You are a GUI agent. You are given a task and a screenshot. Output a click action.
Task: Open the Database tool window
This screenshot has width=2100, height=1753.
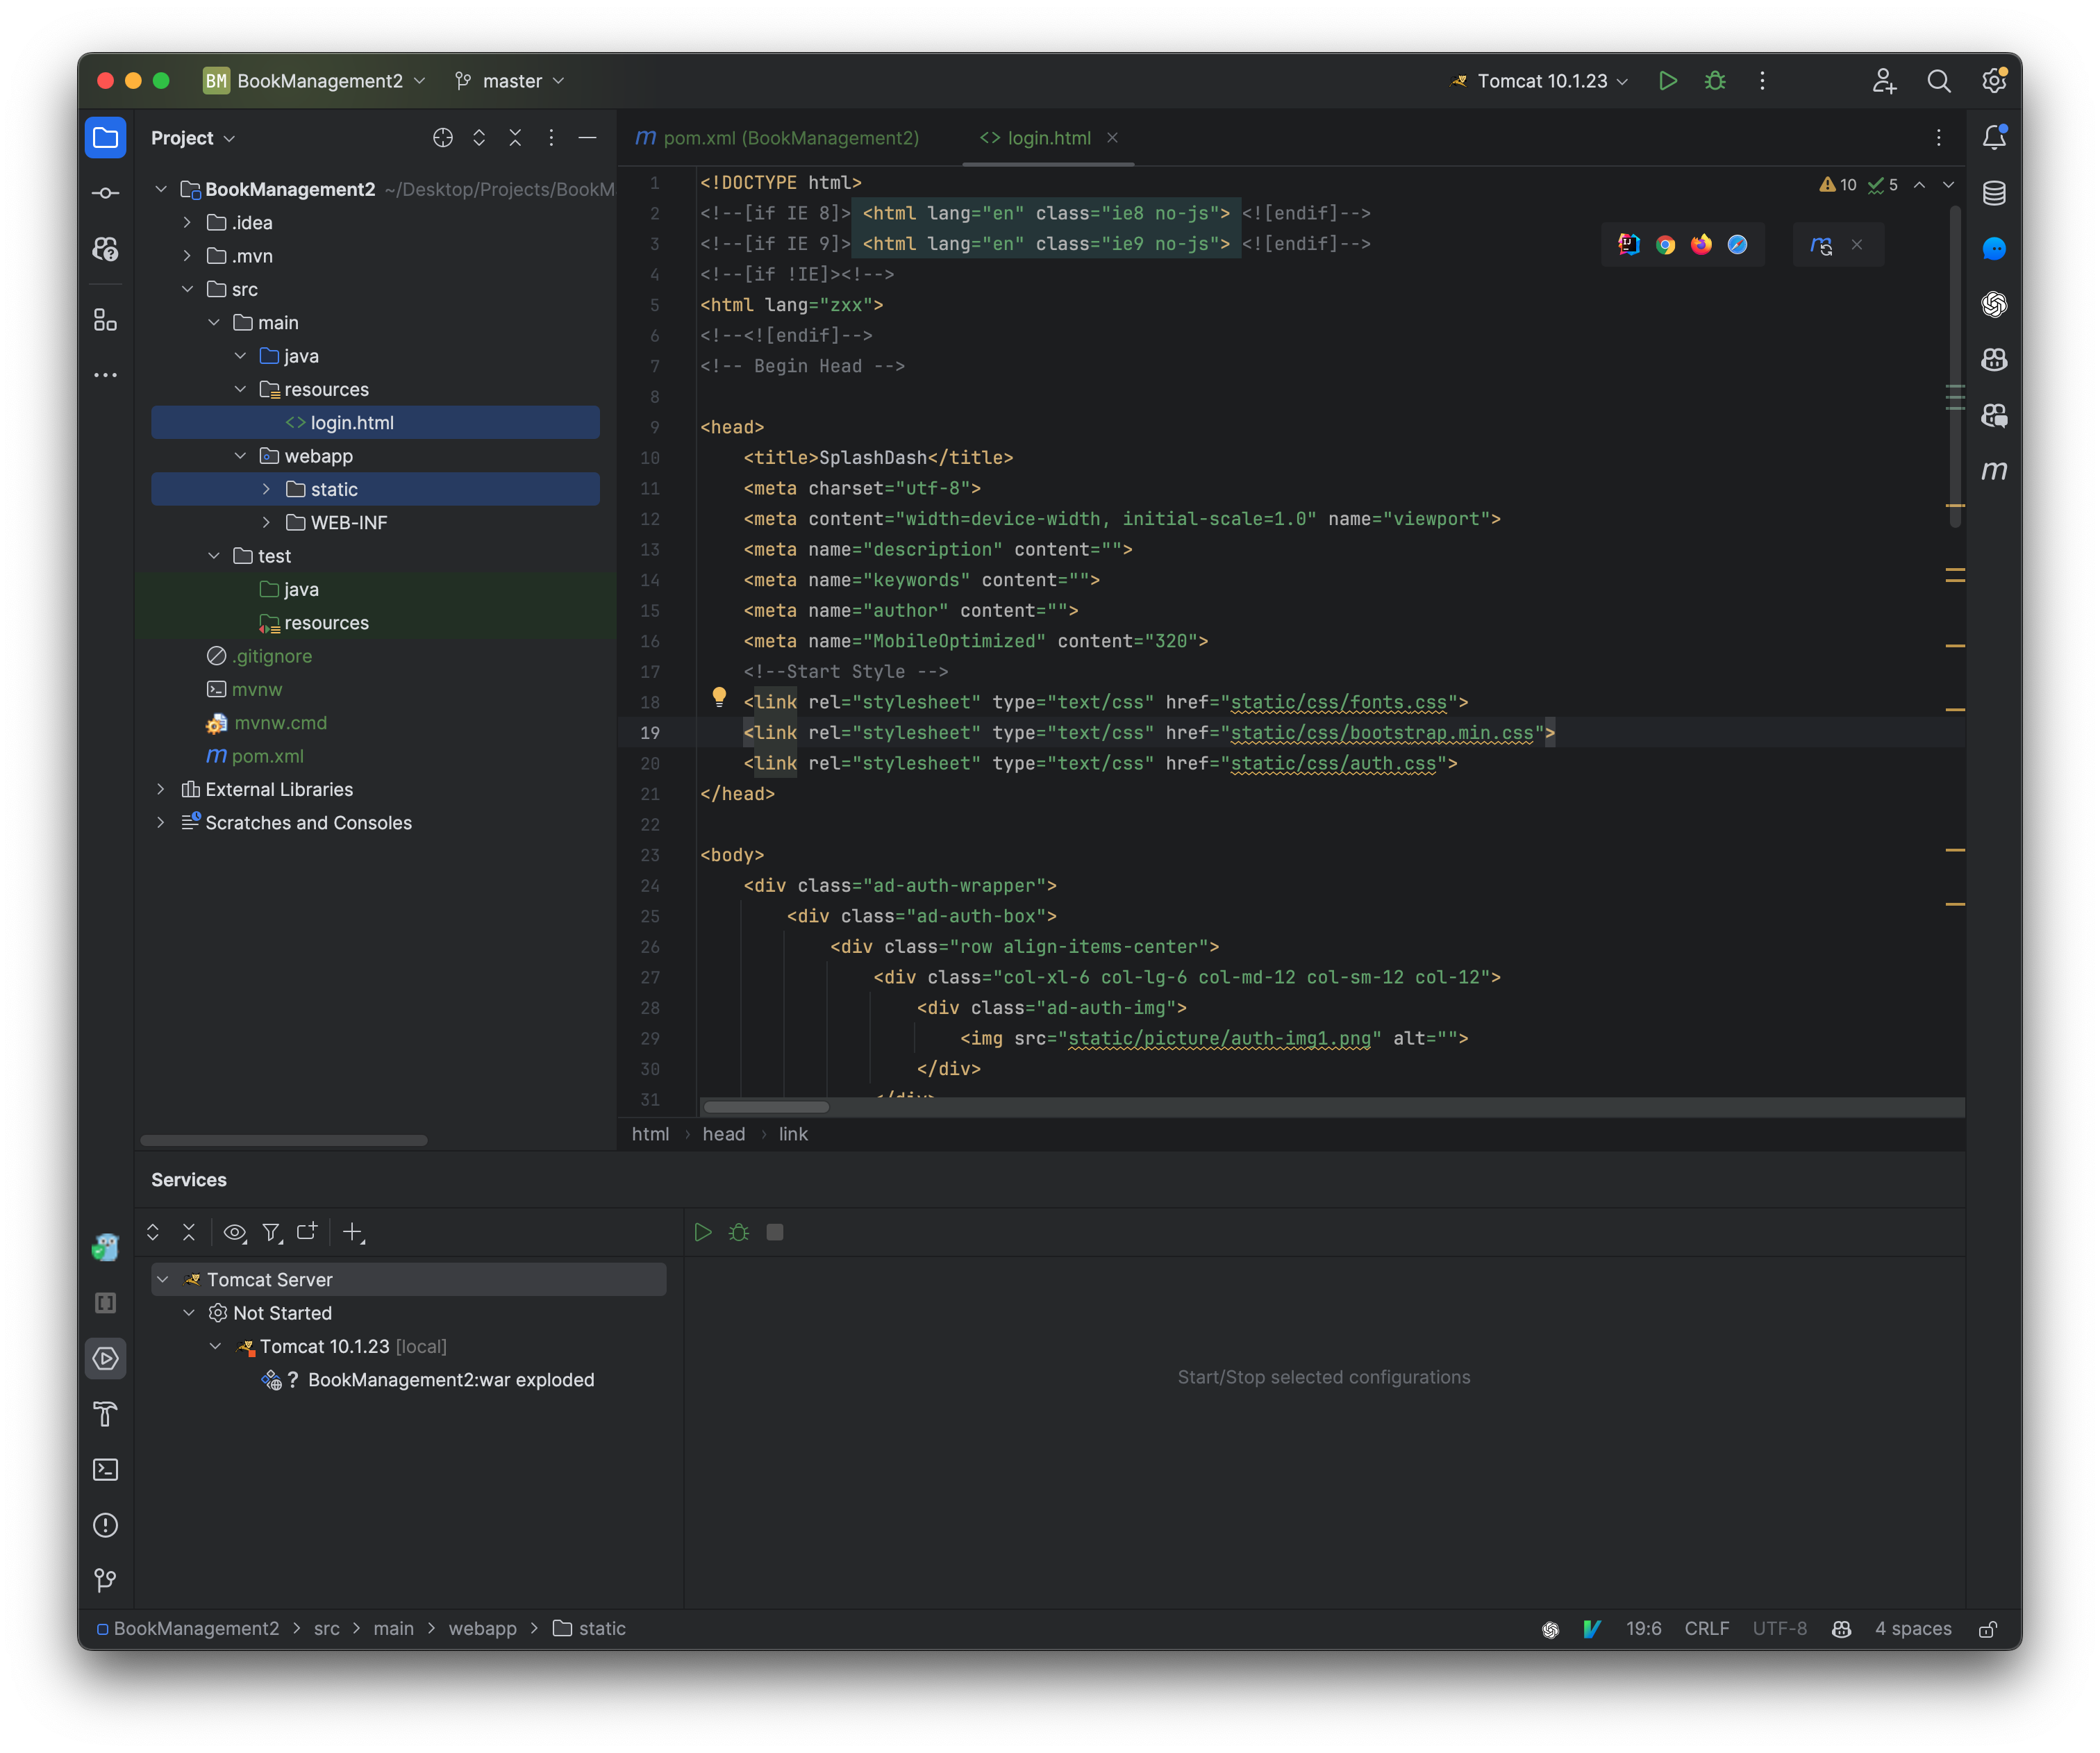coord(1995,193)
